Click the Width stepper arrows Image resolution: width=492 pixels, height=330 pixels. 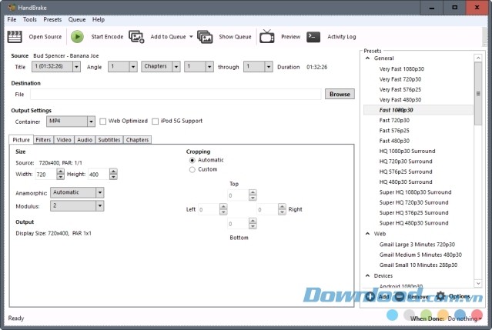click(61, 175)
